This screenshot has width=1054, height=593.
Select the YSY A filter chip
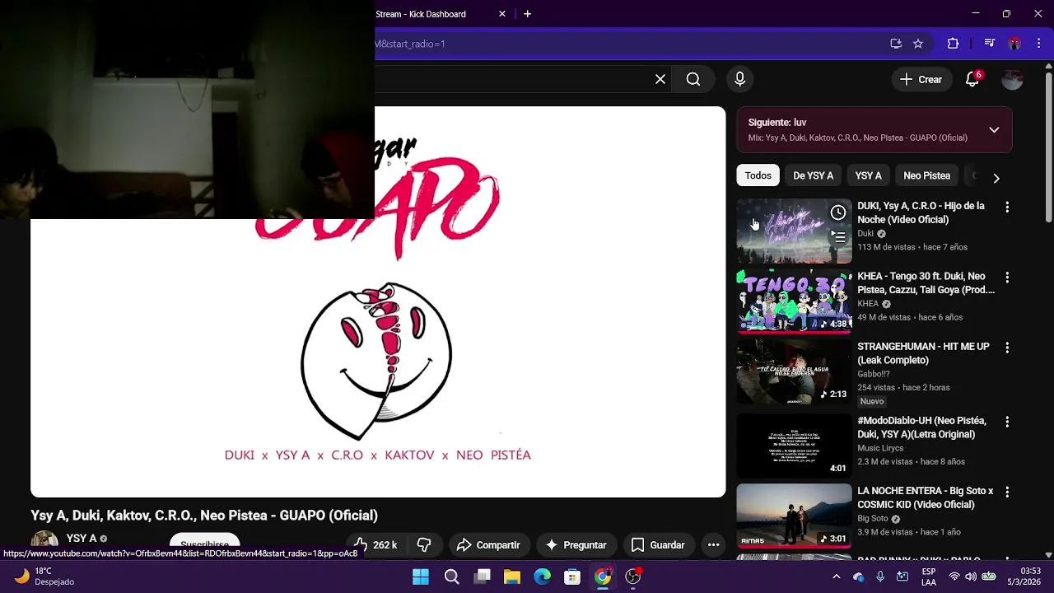tap(868, 175)
